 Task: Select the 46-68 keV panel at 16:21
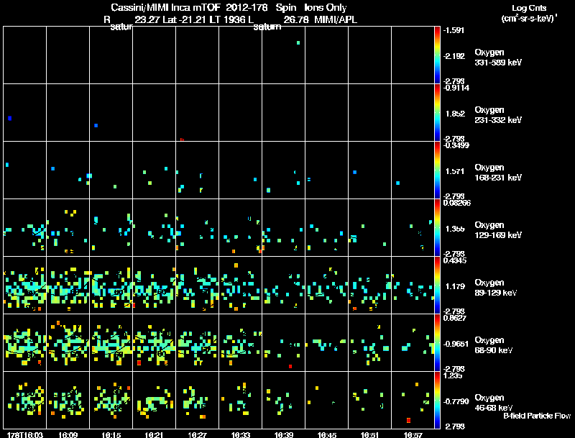(155, 400)
